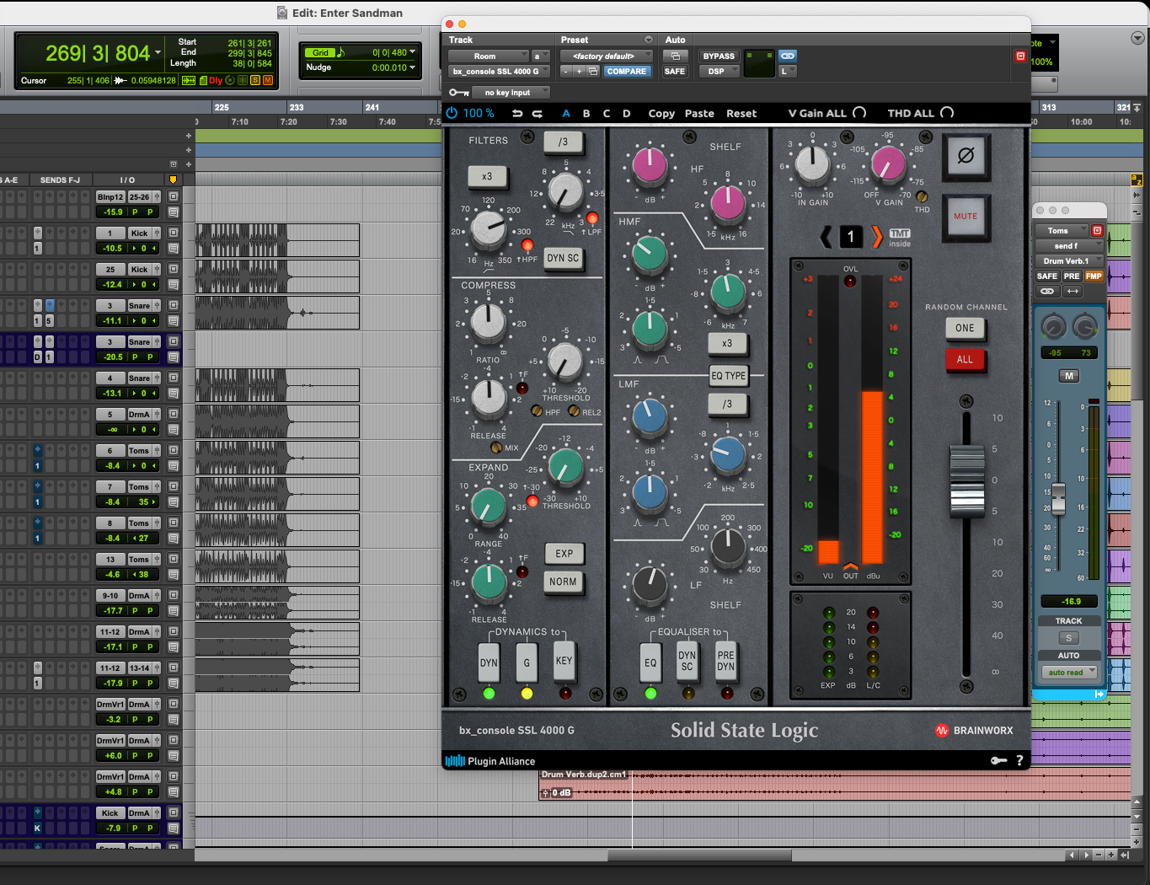Toggle the EXP expander mode button
Viewport: 1150px width, 885px height.
(x=564, y=554)
